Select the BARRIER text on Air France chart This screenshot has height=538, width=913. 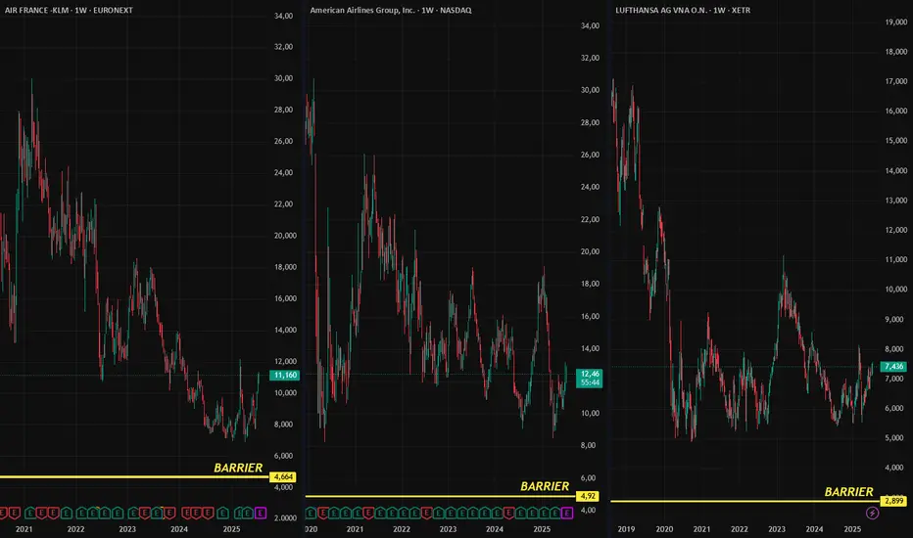[x=238, y=468]
